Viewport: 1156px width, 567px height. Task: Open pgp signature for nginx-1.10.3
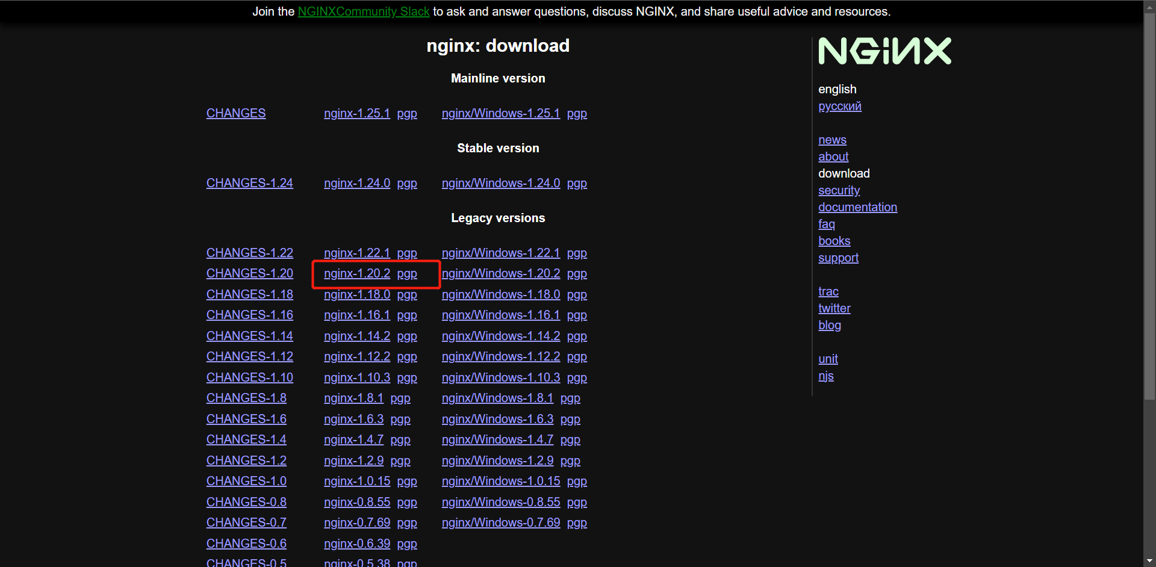(x=407, y=377)
